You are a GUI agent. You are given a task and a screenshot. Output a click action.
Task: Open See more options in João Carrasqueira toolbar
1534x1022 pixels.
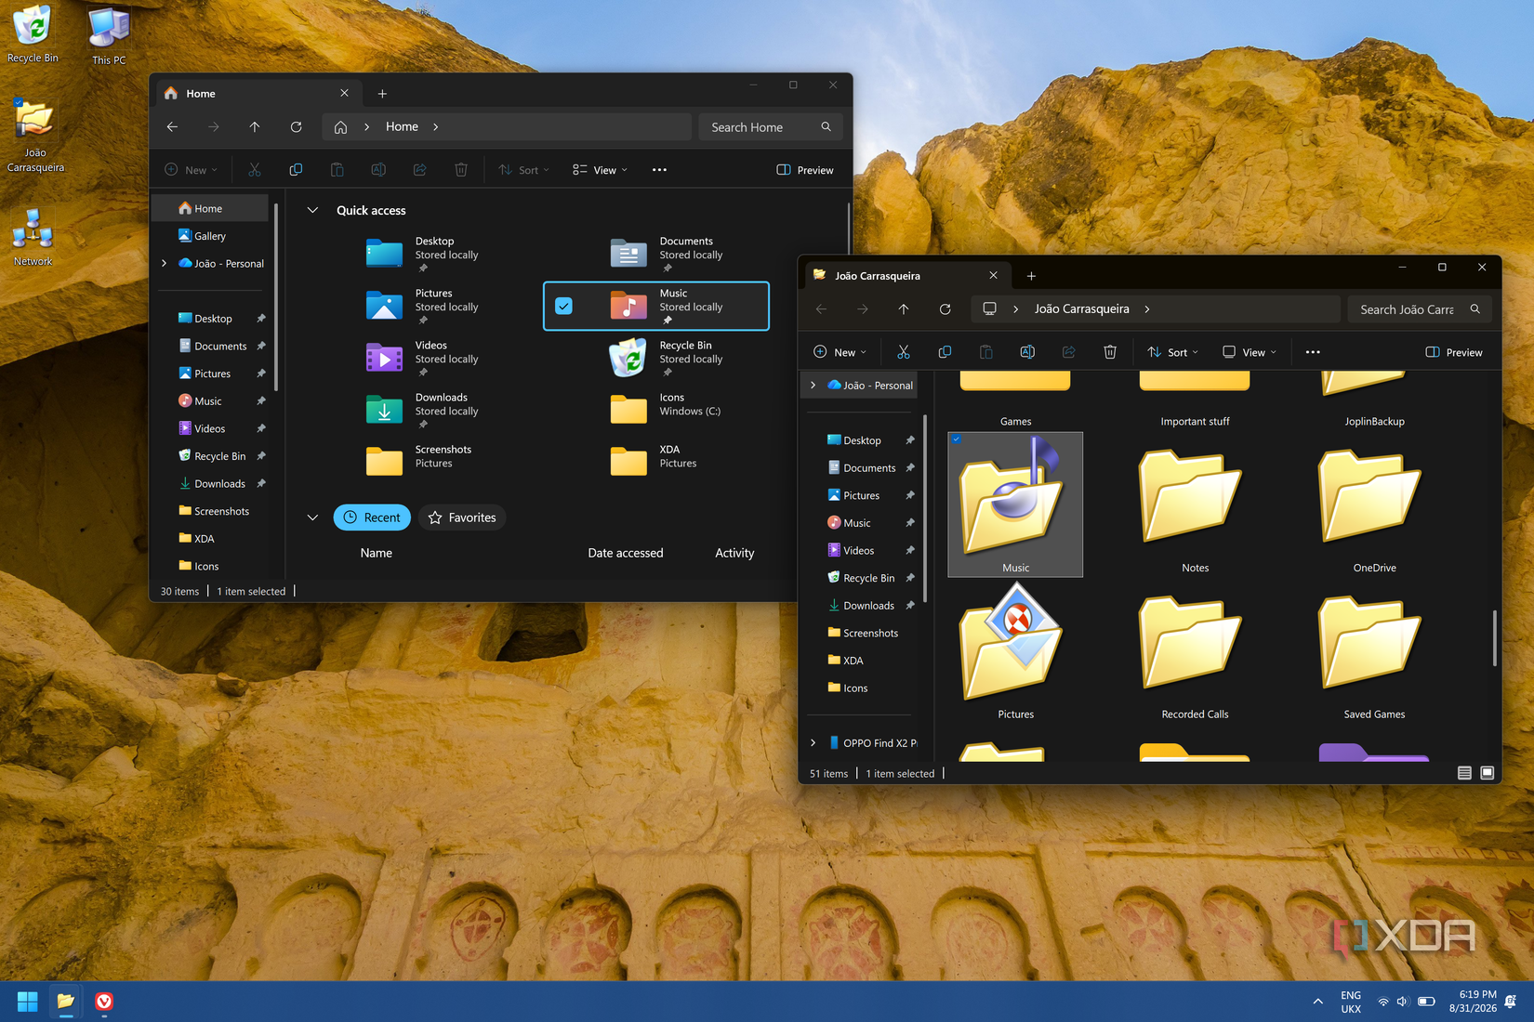tap(1313, 352)
